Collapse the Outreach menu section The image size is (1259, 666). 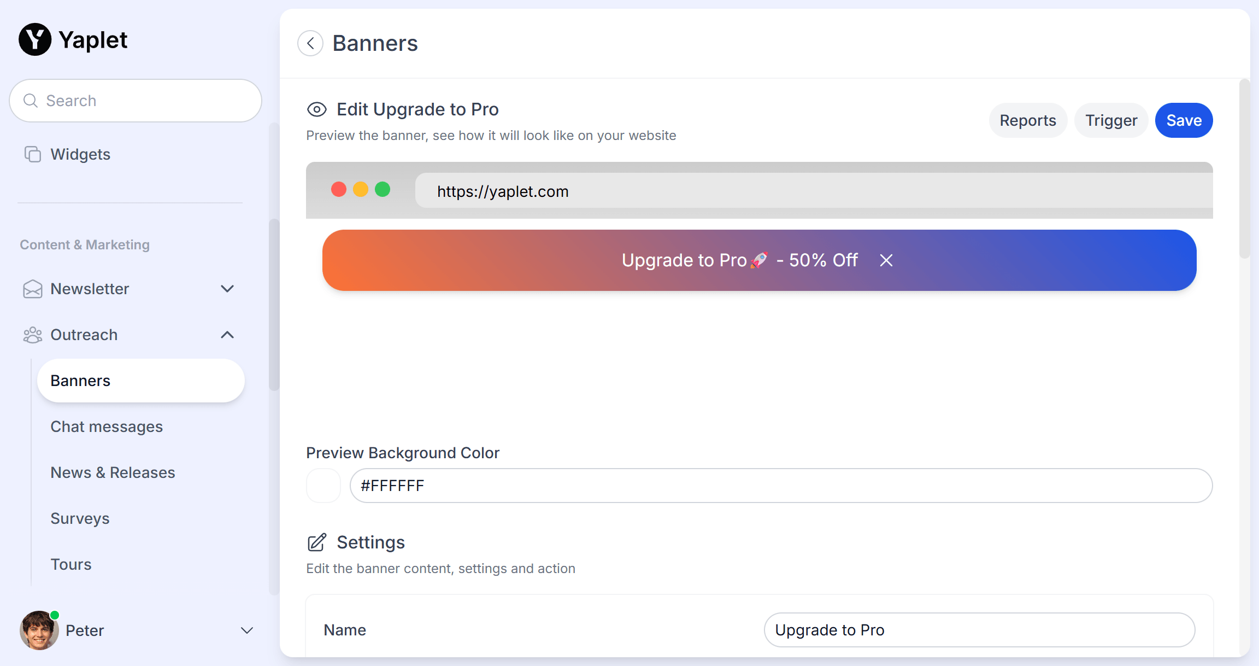point(227,335)
